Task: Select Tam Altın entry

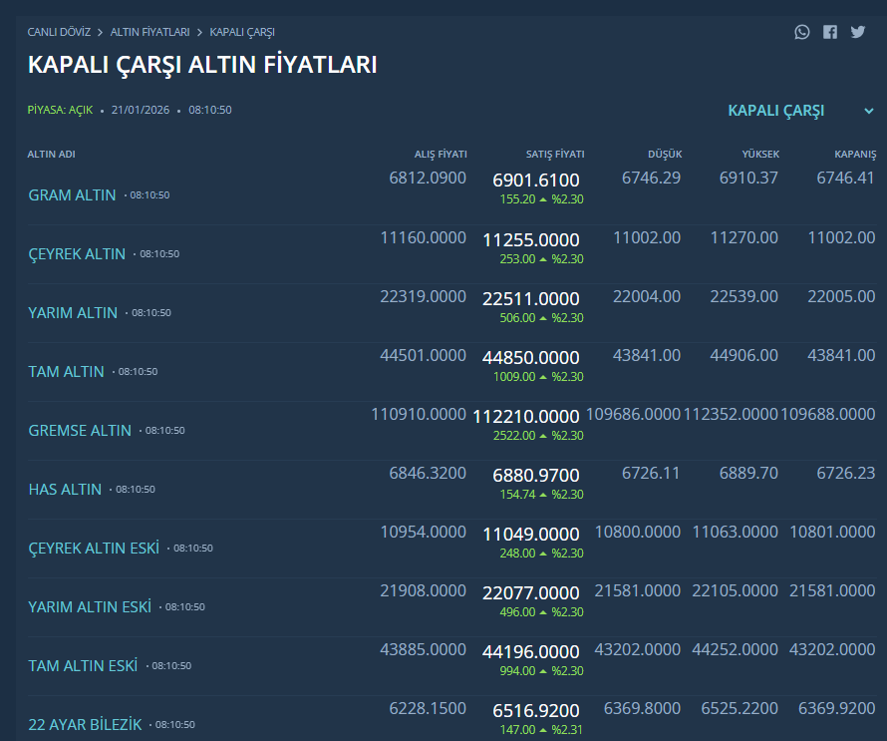Action: point(66,371)
